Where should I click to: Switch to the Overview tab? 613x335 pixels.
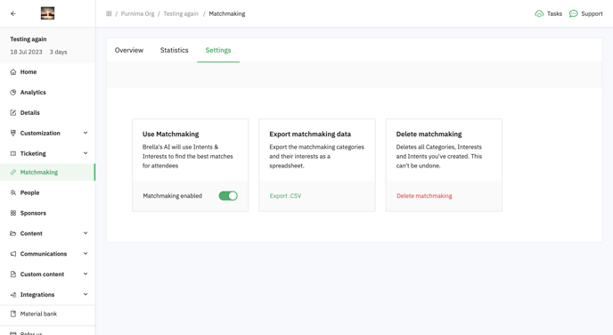click(129, 50)
